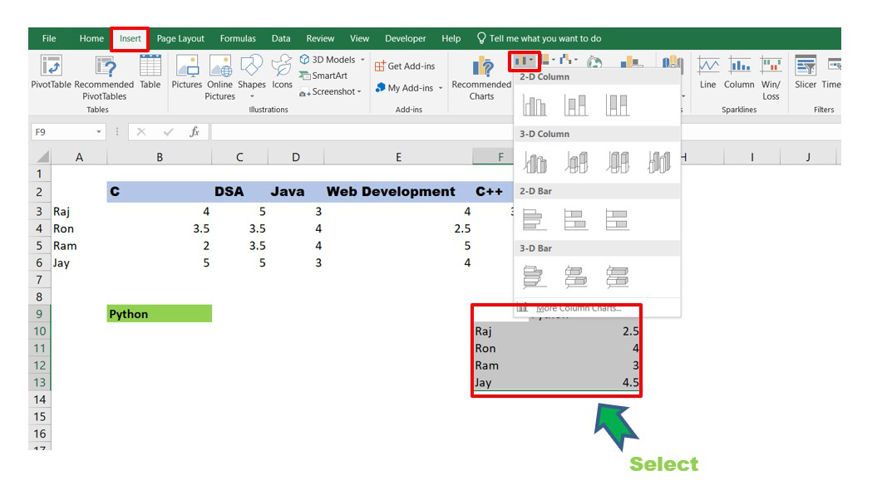Select the 2-D Clustered Column chart
The image size is (887, 500).
click(x=535, y=105)
